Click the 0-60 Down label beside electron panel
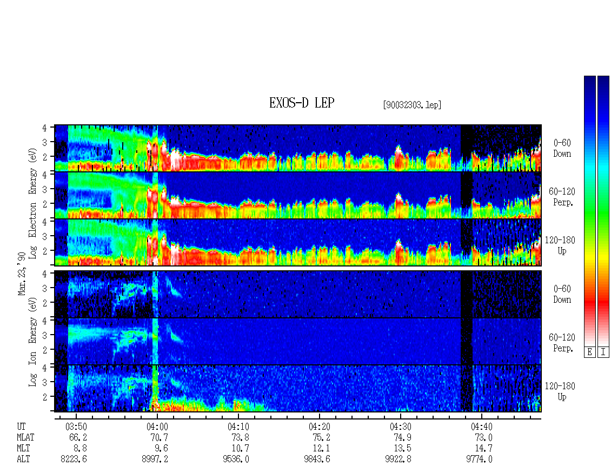The height and width of the screenshot is (473, 611). click(562, 149)
